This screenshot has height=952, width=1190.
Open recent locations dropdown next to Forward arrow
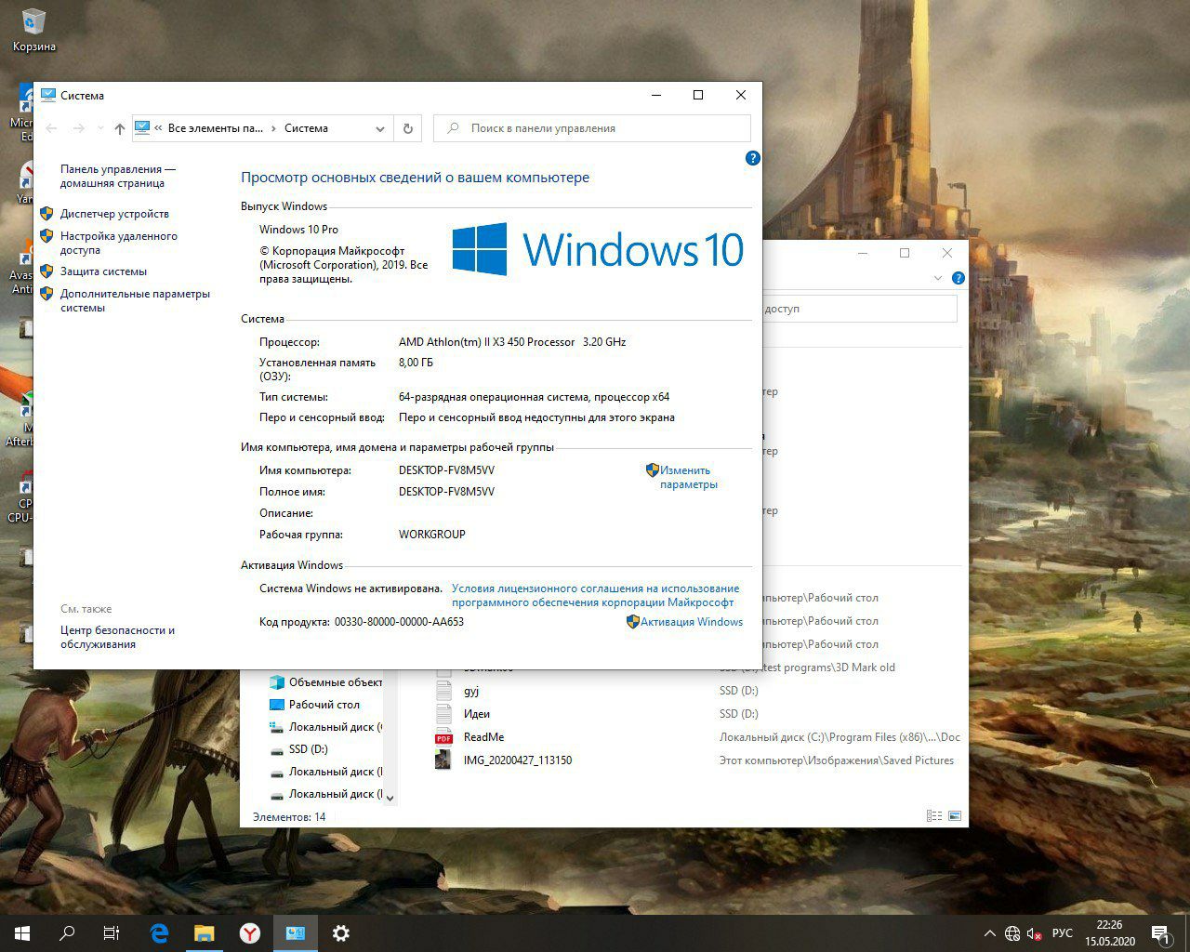pos(100,128)
